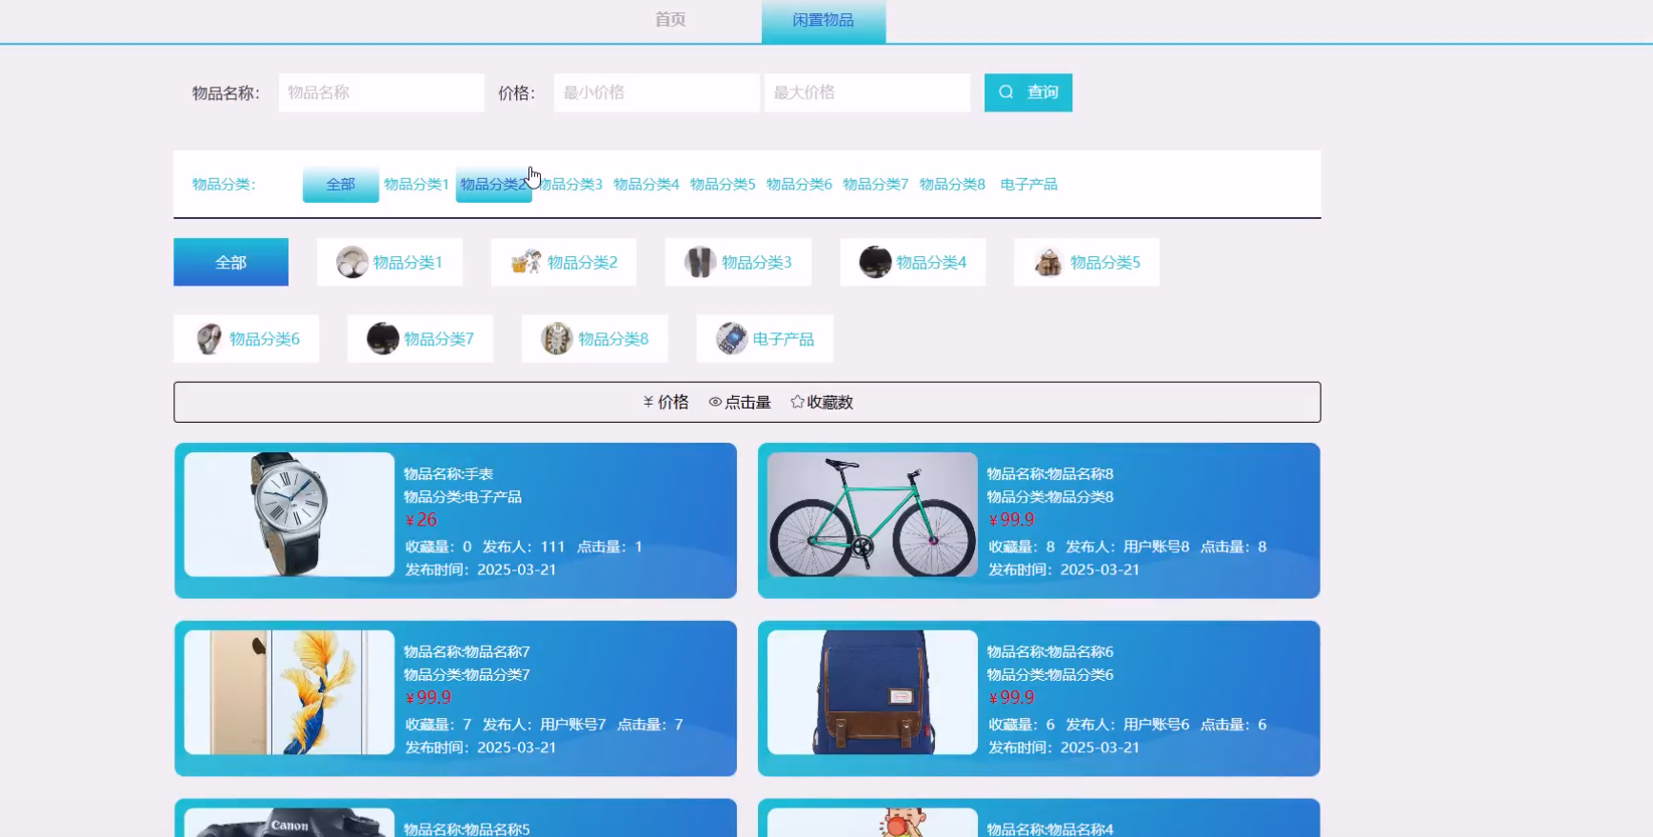This screenshot has width=1653, height=837.
Task: Click text 物品名称:物品名称7
Action: [467, 652]
